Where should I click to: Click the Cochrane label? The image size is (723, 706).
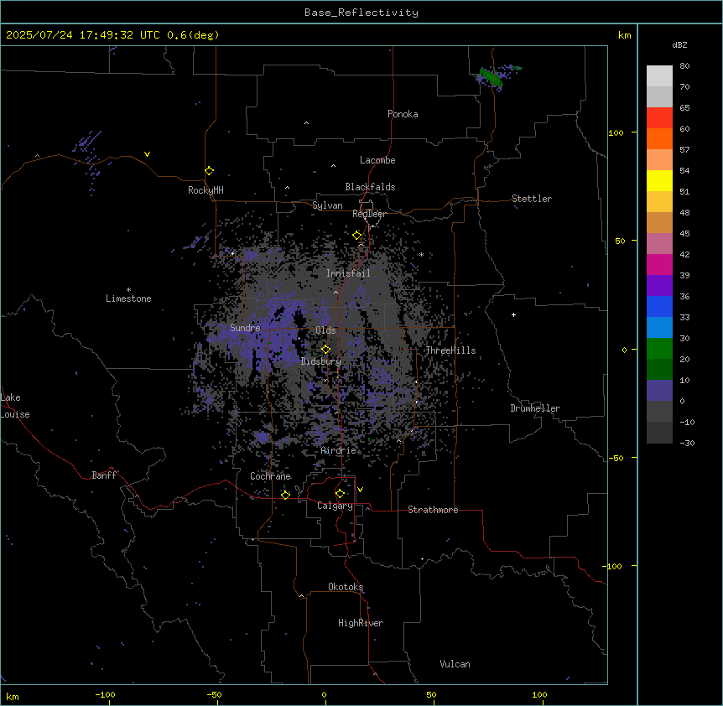270,476
